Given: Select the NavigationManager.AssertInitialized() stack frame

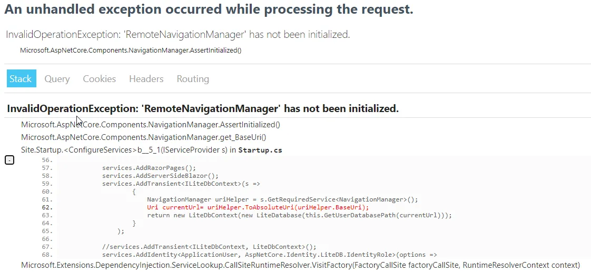Looking at the screenshot, I should pyautogui.click(x=151, y=125).
